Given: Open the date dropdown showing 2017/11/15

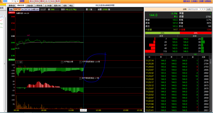Looking at the screenshot, I should point(200,9).
